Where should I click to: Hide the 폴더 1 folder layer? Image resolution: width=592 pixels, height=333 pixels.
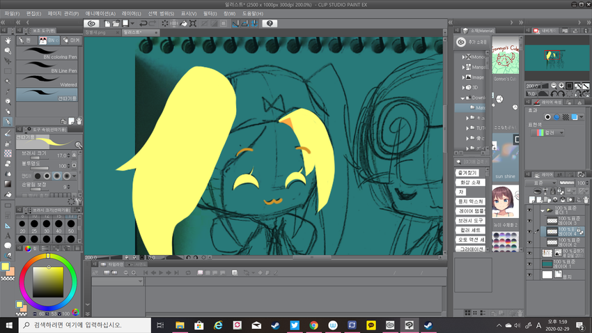(x=529, y=210)
